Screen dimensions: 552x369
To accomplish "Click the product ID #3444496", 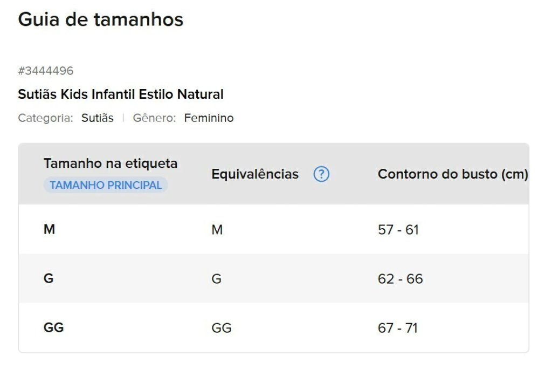I will coord(46,71).
